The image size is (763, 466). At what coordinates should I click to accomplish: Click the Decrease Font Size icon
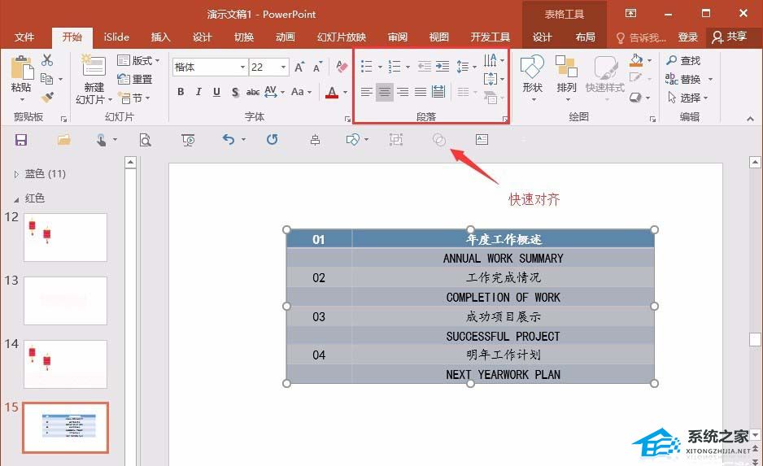coord(317,68)
